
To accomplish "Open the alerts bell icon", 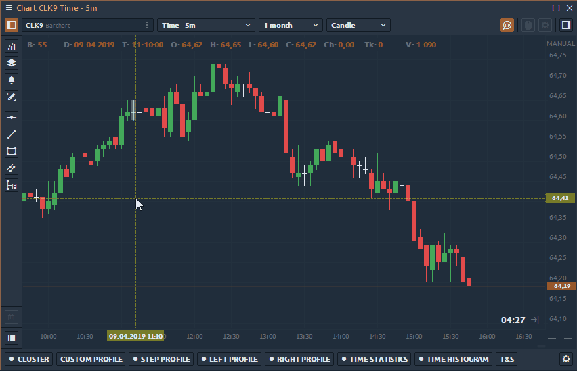I will click(12, 80).
